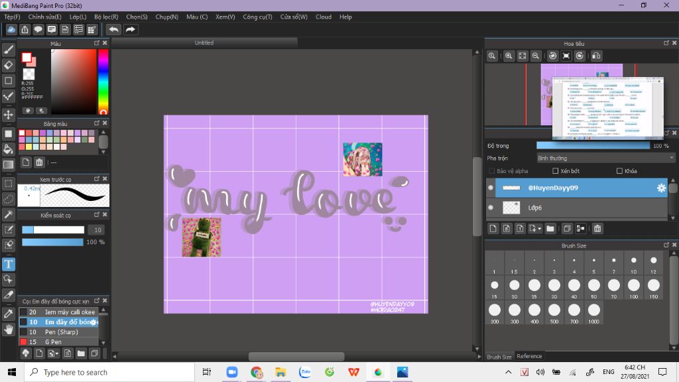Delete the selected layer with trash icon
This screenshot has width=679, height=382.
click(597, 229)
